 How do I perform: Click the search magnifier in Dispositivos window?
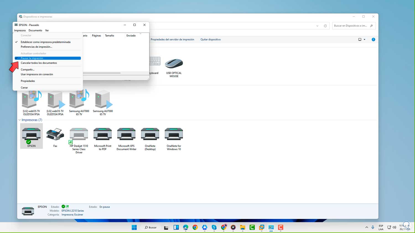click(x=371, y=26)
